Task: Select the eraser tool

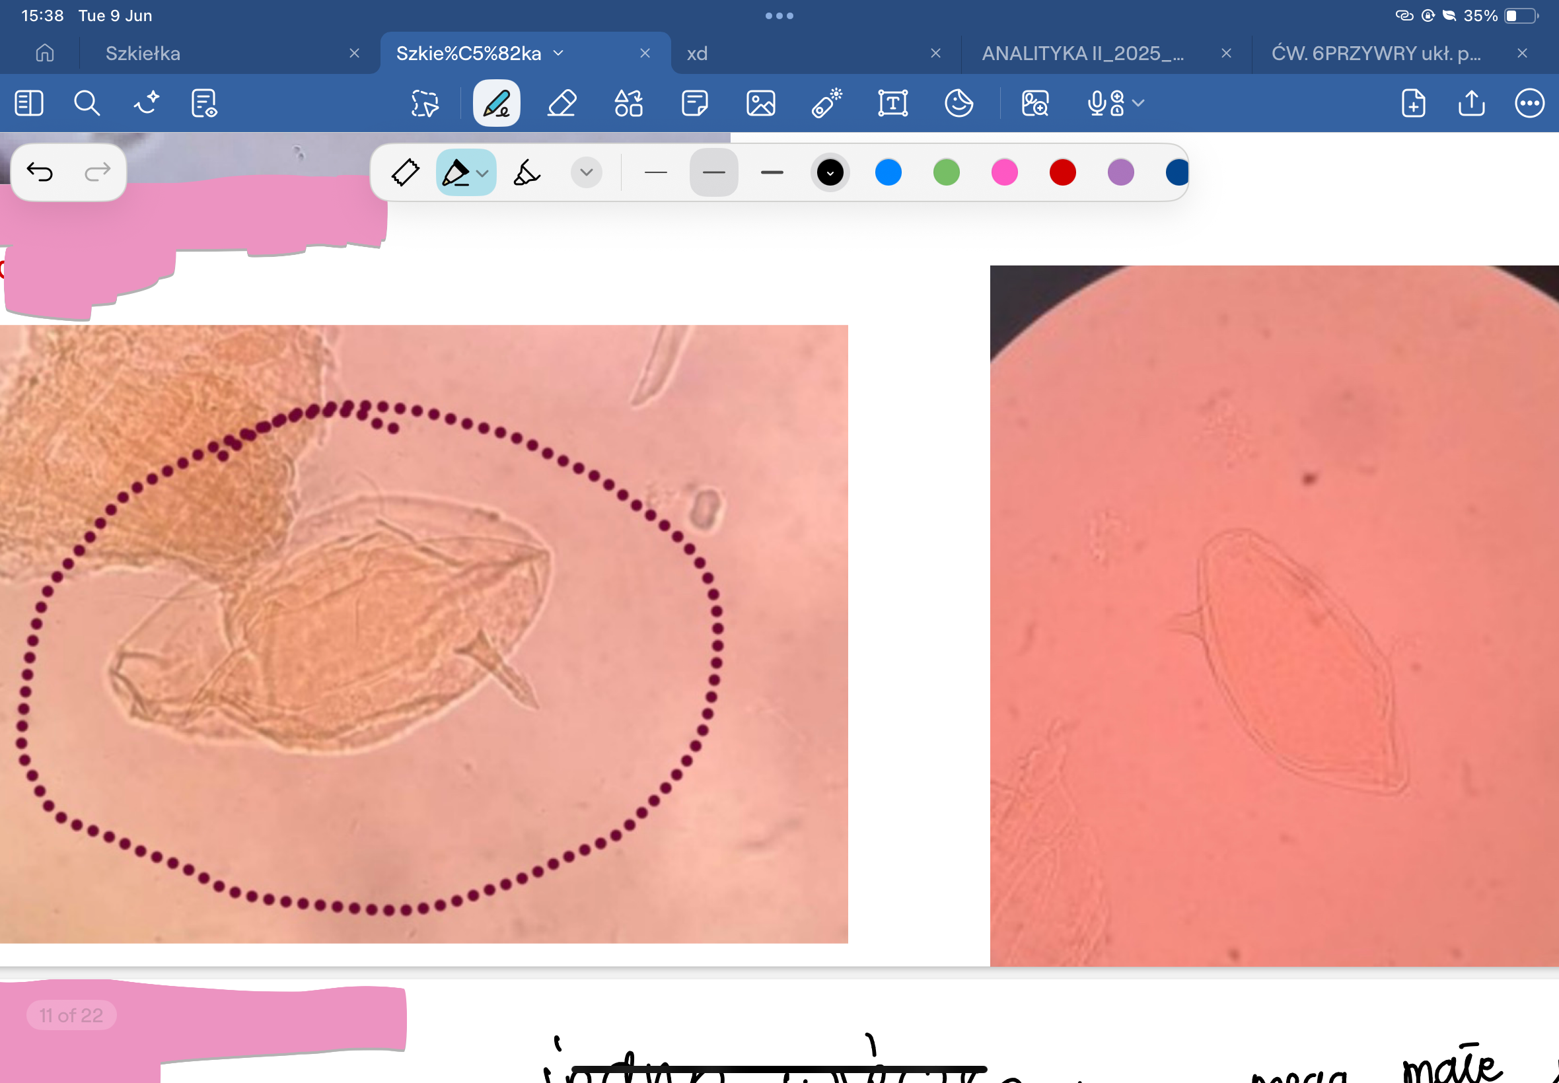Action: pos(562,103)
